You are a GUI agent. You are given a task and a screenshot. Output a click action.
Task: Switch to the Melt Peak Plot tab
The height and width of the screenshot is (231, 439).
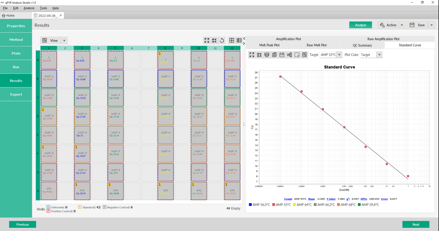269,45
